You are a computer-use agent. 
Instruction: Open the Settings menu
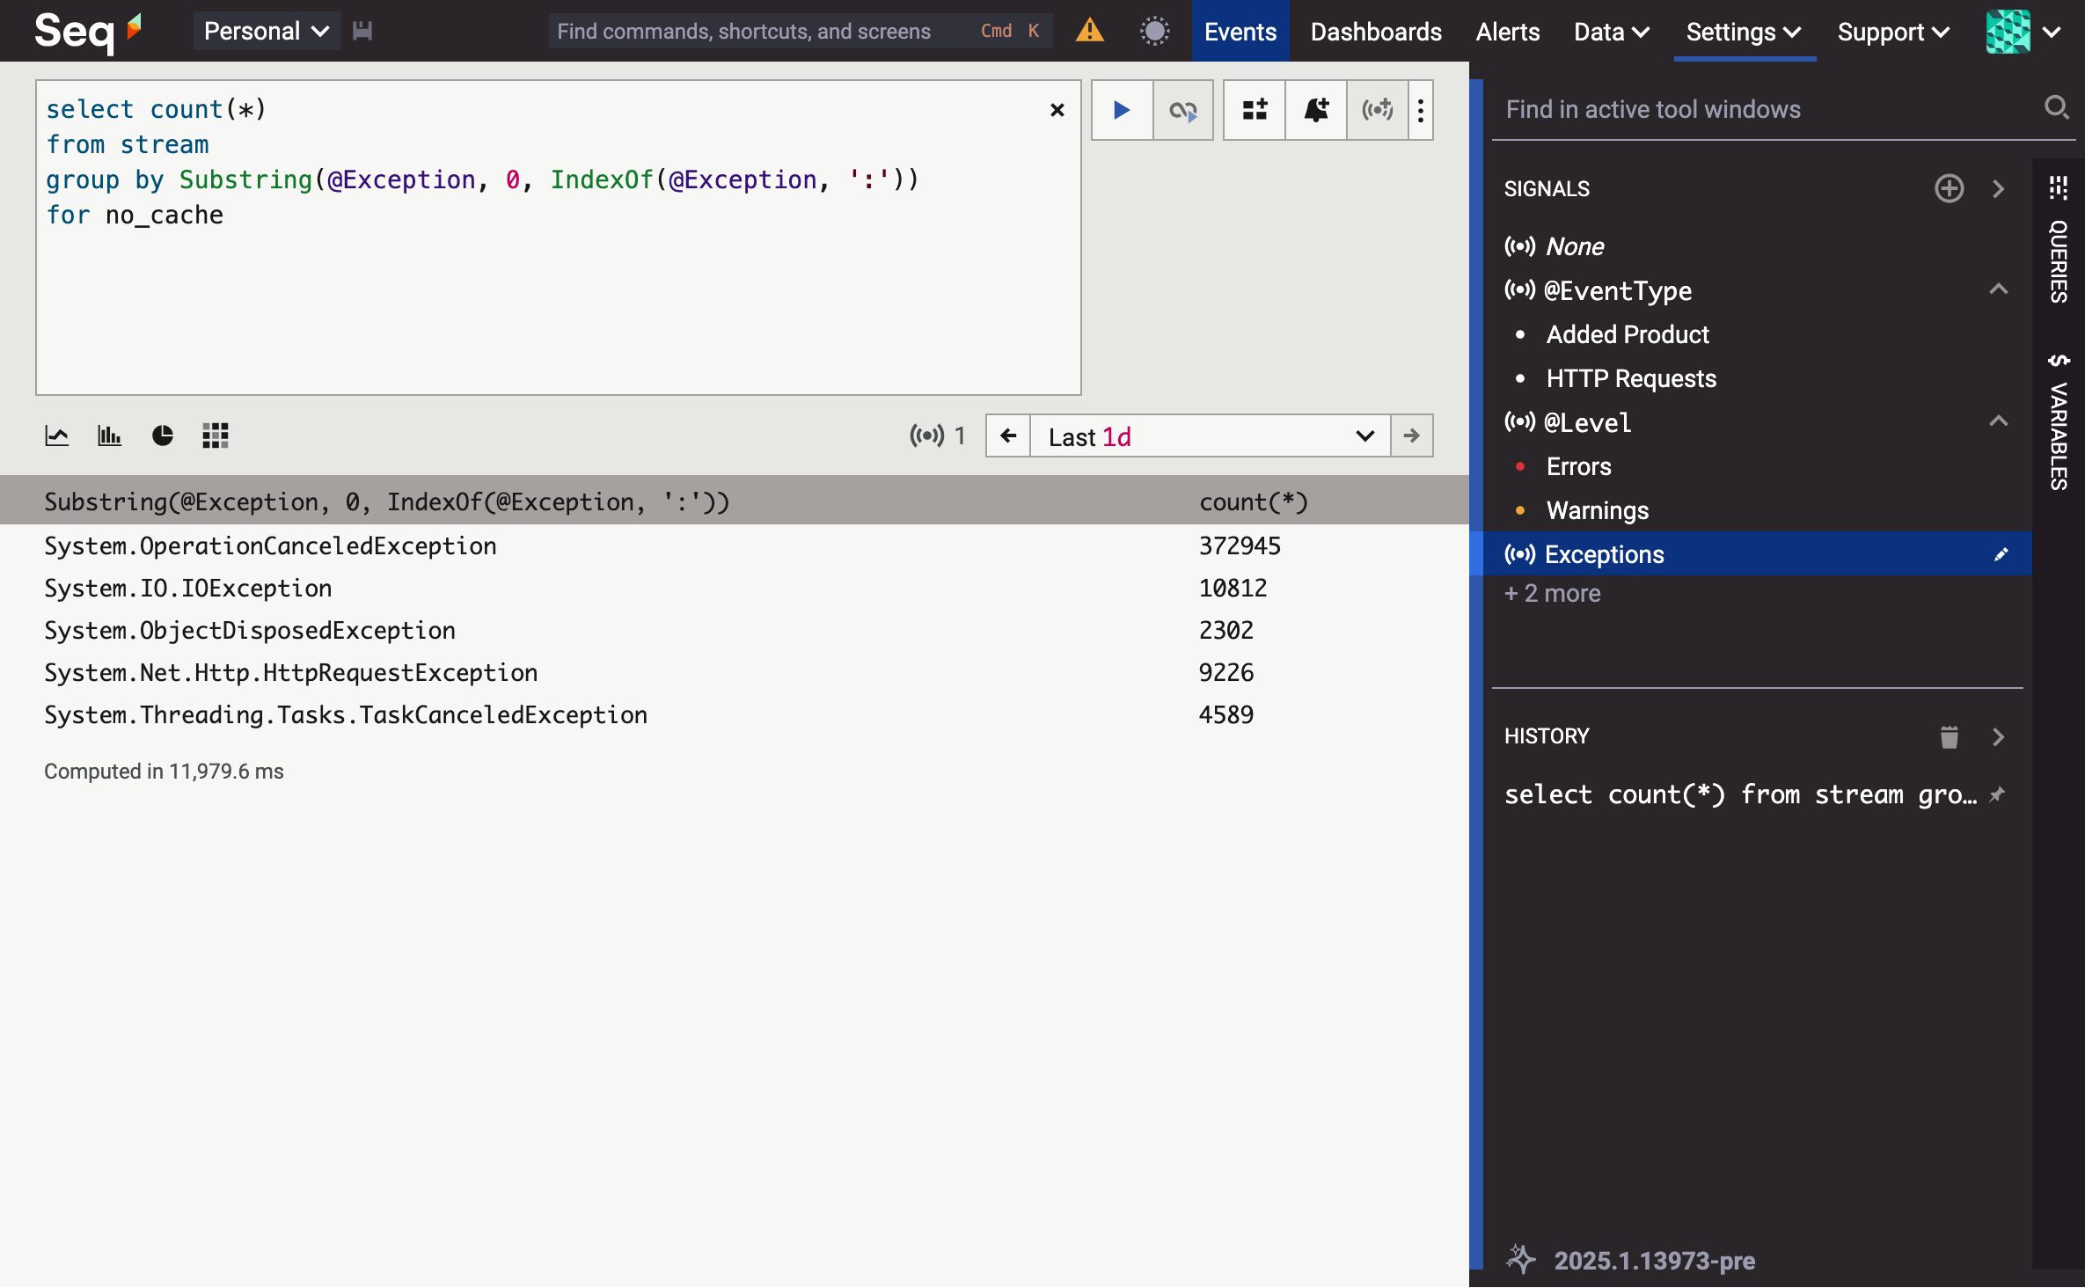click(1745, 31)
